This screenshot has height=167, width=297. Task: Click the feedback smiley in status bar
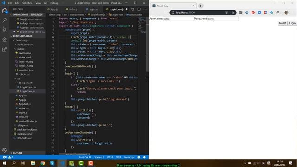(139, 157)
